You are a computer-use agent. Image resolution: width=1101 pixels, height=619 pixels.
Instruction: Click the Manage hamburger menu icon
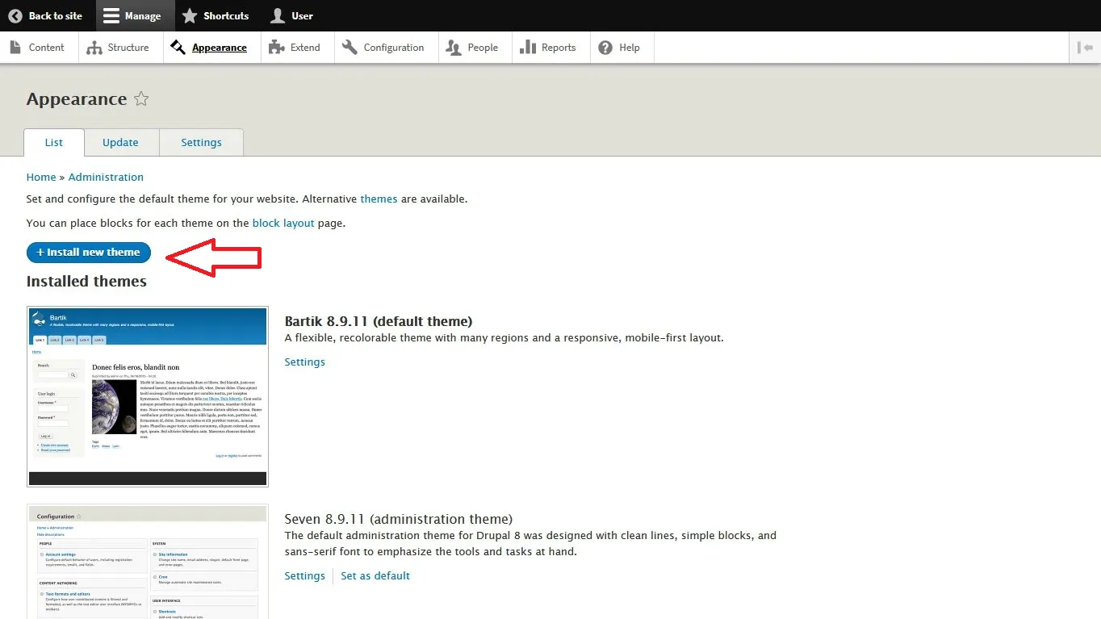point(111,15)
